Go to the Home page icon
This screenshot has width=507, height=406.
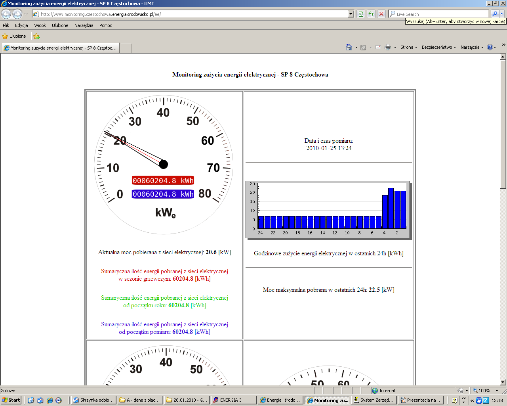pos(349,47)
